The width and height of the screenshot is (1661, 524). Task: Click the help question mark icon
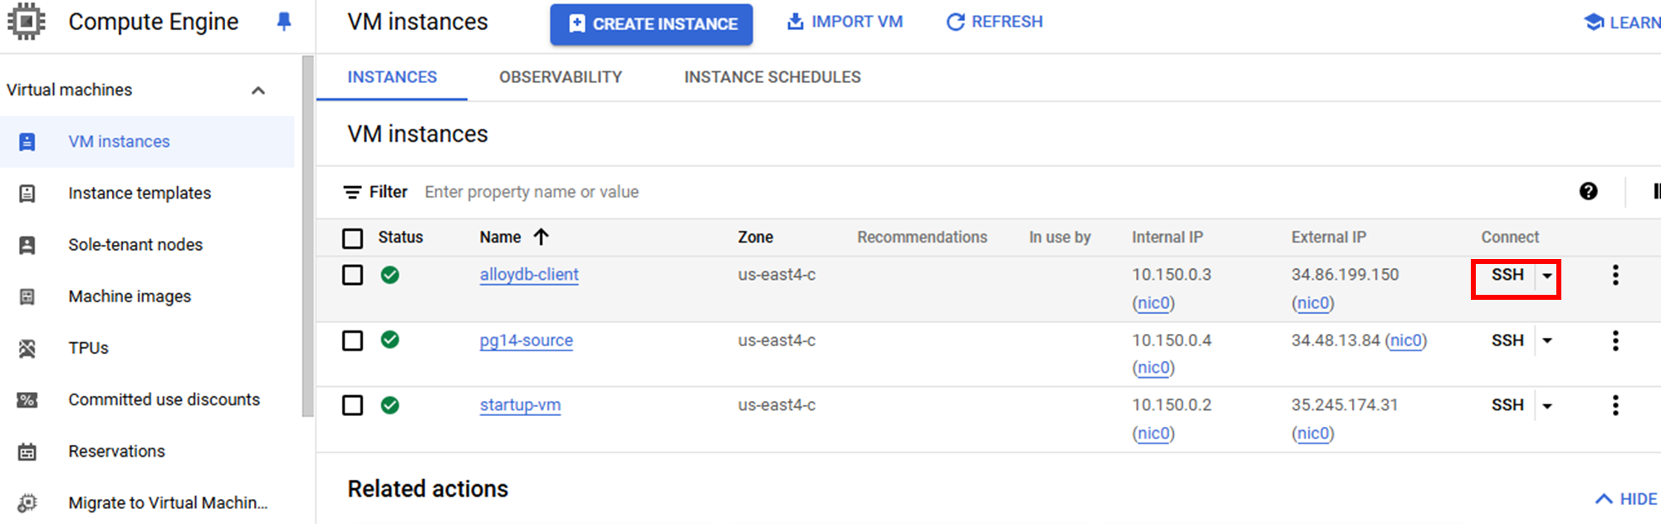1588,192
